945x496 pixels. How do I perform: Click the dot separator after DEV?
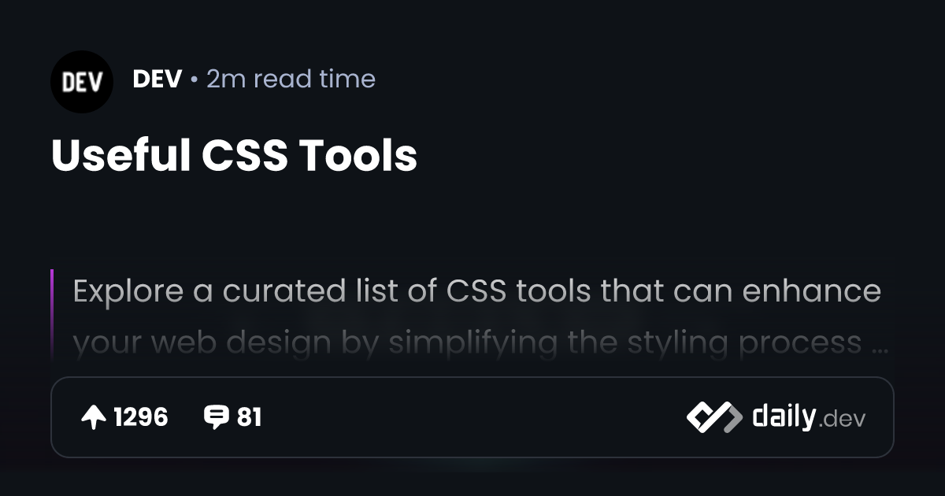tap(194, 80)
